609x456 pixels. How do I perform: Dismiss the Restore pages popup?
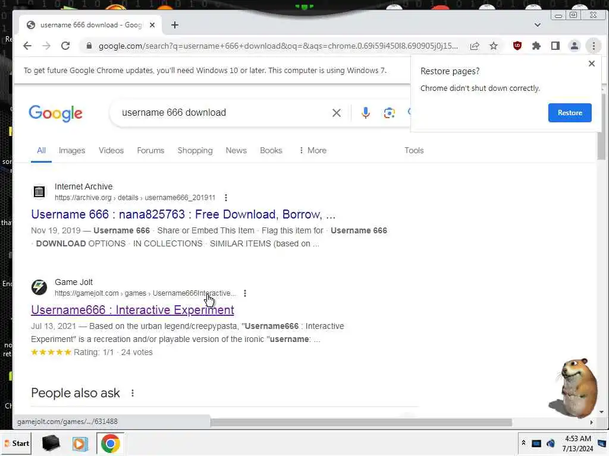click(592, 63)
